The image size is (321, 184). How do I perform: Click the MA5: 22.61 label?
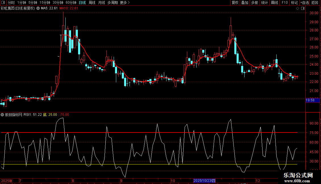click(49, 8)
